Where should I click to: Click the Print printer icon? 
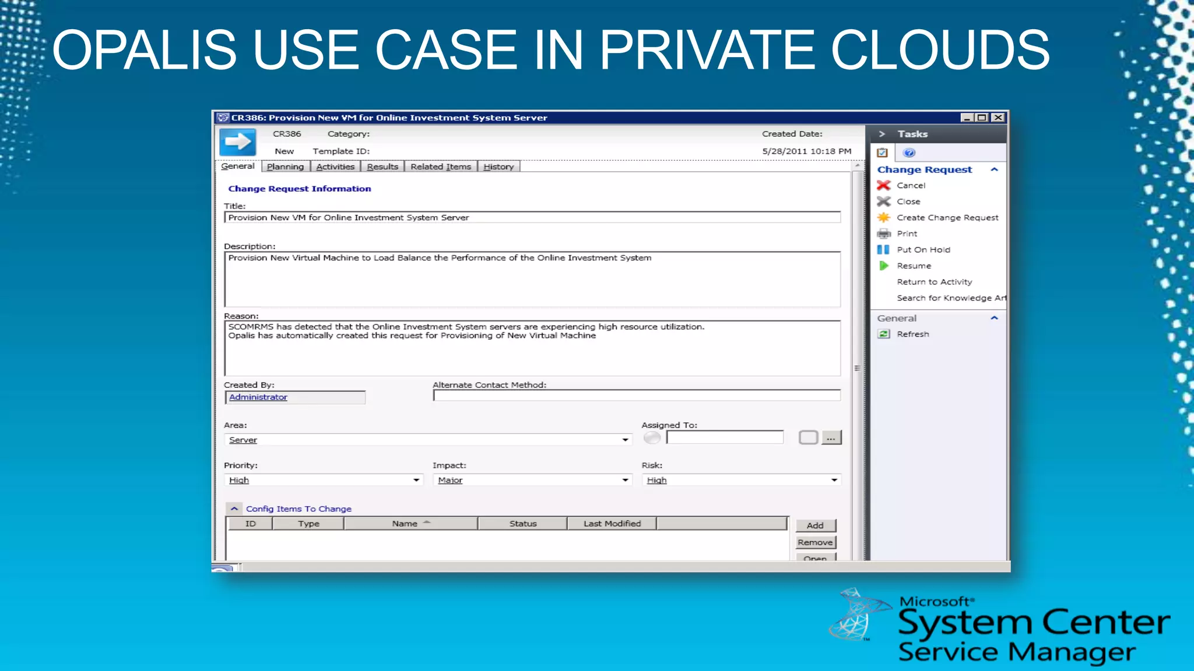884,234
